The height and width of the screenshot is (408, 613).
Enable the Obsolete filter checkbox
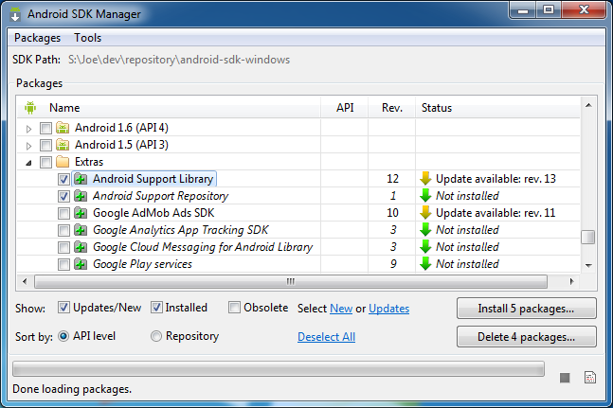[234, 308]
